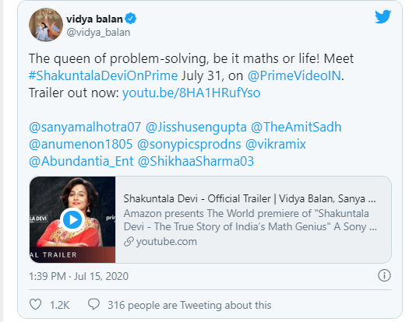
Task: Click the reply speech bubble icon
Action: pos(93,304)
